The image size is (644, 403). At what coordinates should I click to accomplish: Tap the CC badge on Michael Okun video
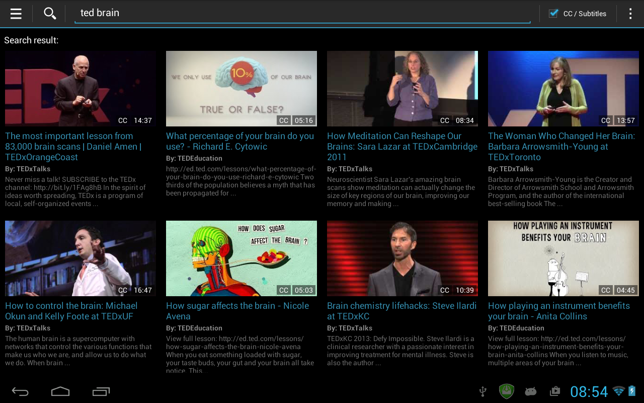coord(123,290)
